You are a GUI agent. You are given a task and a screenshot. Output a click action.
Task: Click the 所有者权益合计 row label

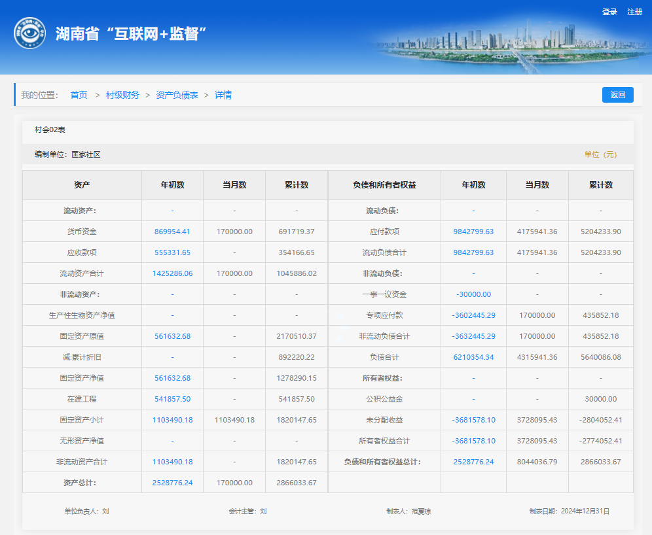[x=384, y=441]
